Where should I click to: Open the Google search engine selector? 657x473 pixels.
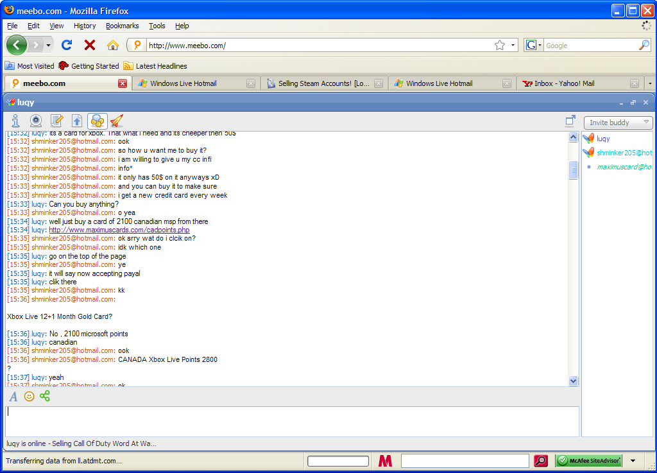click(x=533, y=46)
